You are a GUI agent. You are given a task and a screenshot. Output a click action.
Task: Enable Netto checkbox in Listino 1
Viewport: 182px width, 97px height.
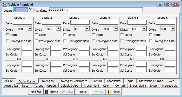pos(8,35)
